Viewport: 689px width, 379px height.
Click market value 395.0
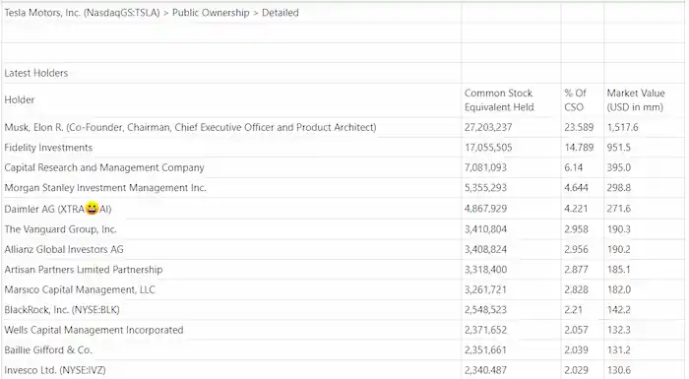point(619,167)
